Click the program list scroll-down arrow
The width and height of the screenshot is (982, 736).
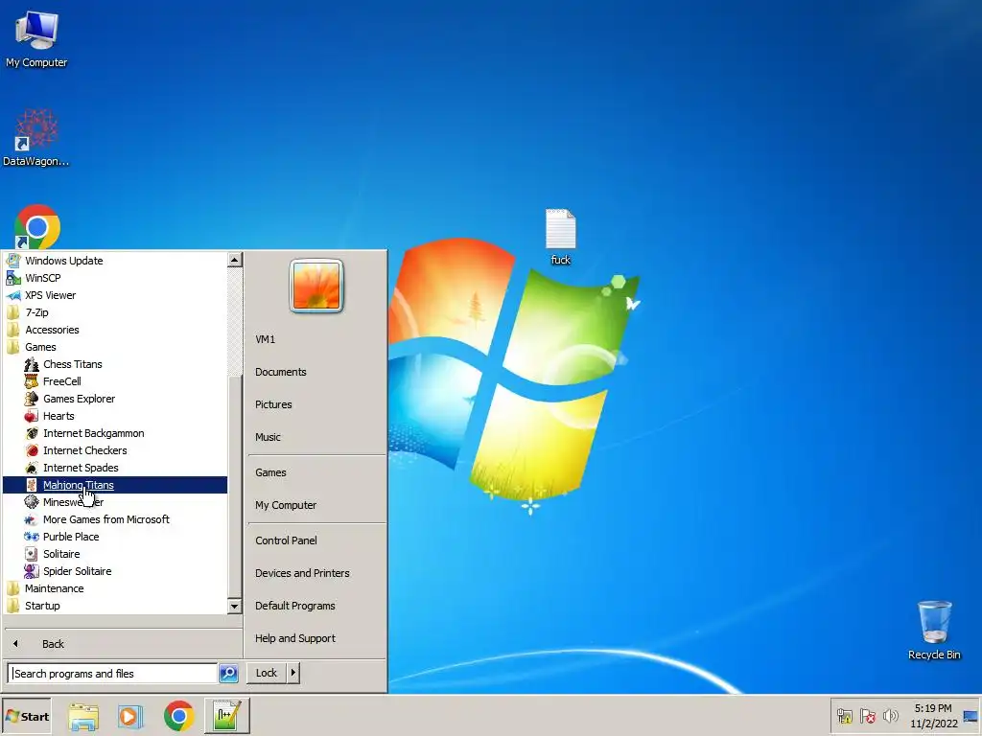(x=234, y=606)
